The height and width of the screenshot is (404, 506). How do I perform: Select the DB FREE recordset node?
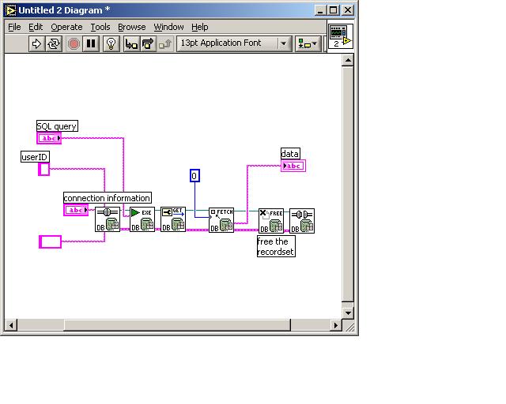point(270,220)
